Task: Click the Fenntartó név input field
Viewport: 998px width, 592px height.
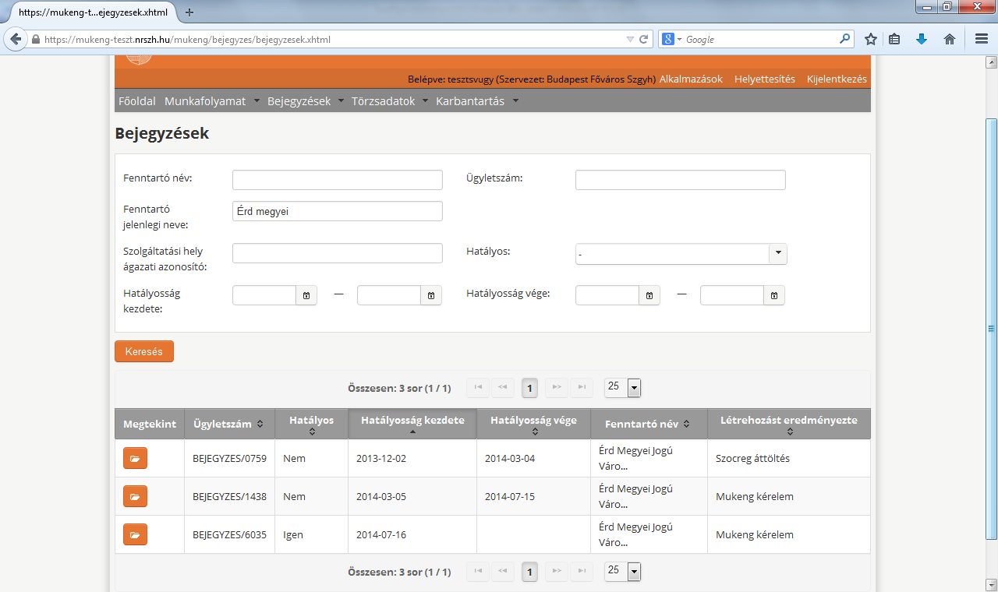Action: (338, 180)
